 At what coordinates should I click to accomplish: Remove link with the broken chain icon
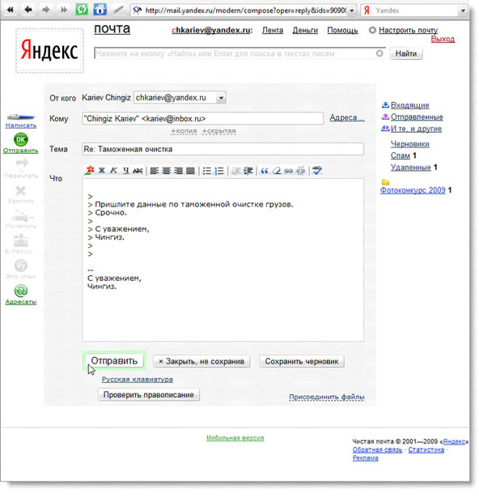pyautogui.click(x=301, y=171)
